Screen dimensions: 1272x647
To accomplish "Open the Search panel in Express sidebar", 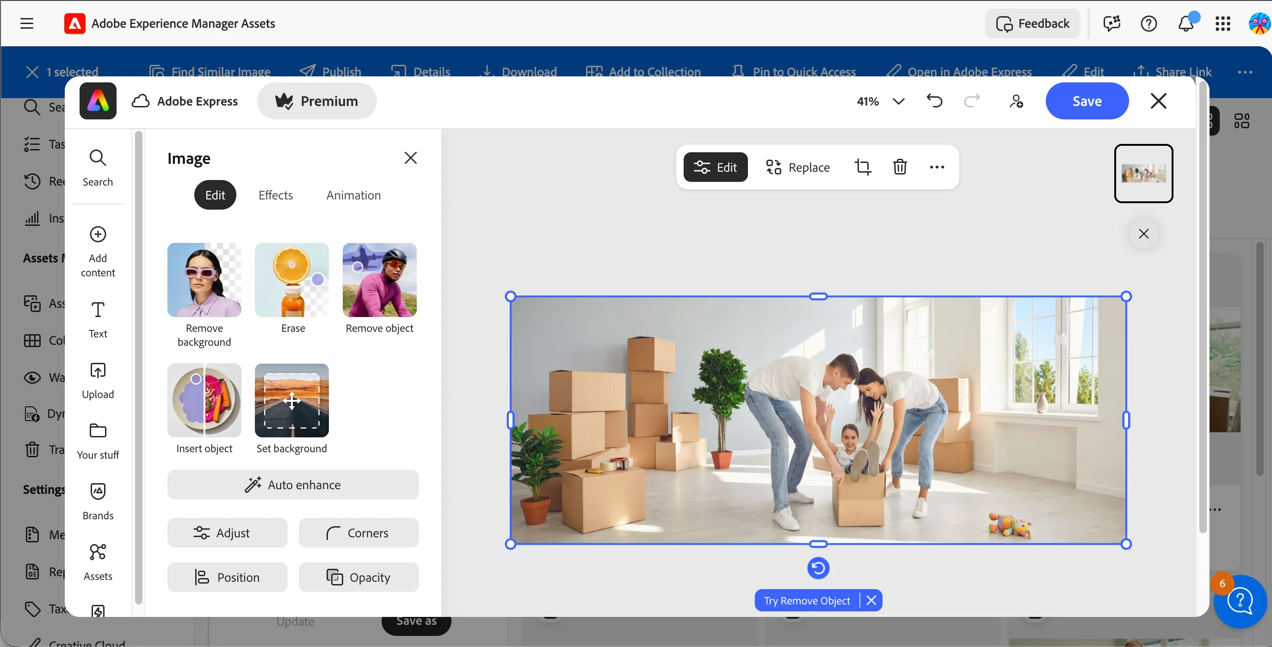I will pos(98,168).
